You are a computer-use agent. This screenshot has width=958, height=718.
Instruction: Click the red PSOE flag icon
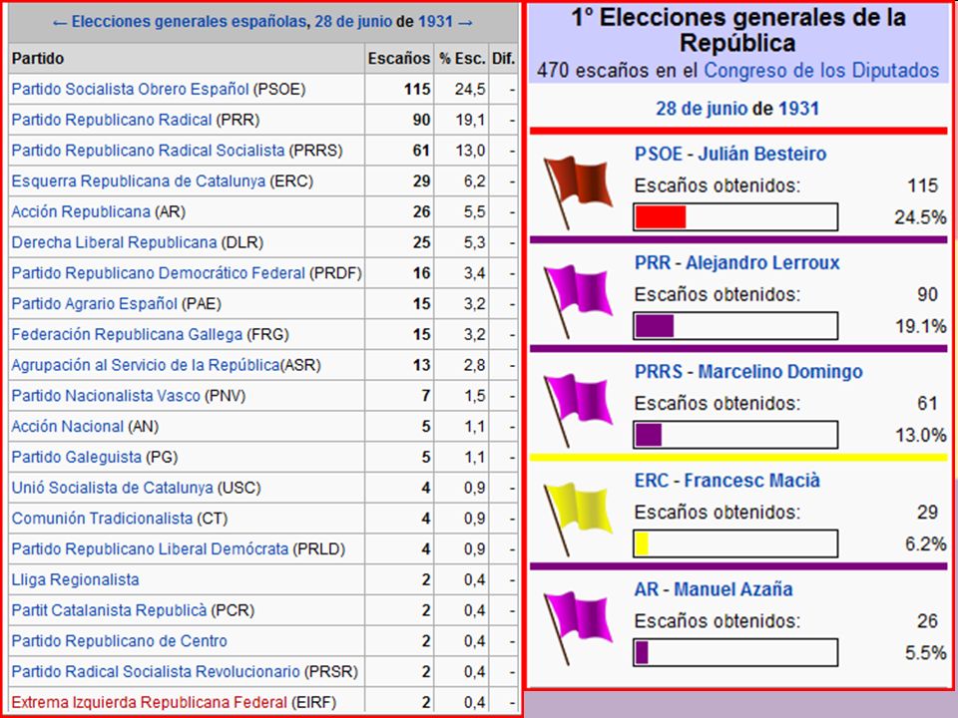pyautogui.click(x=578, y=191)
